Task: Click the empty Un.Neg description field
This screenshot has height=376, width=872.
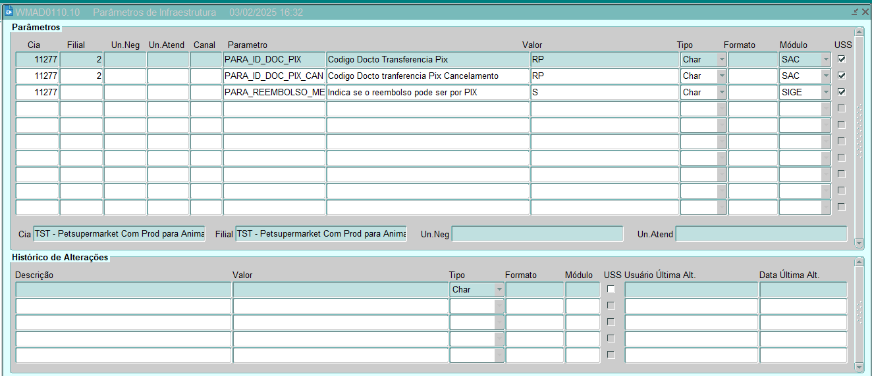Action: 537,234
